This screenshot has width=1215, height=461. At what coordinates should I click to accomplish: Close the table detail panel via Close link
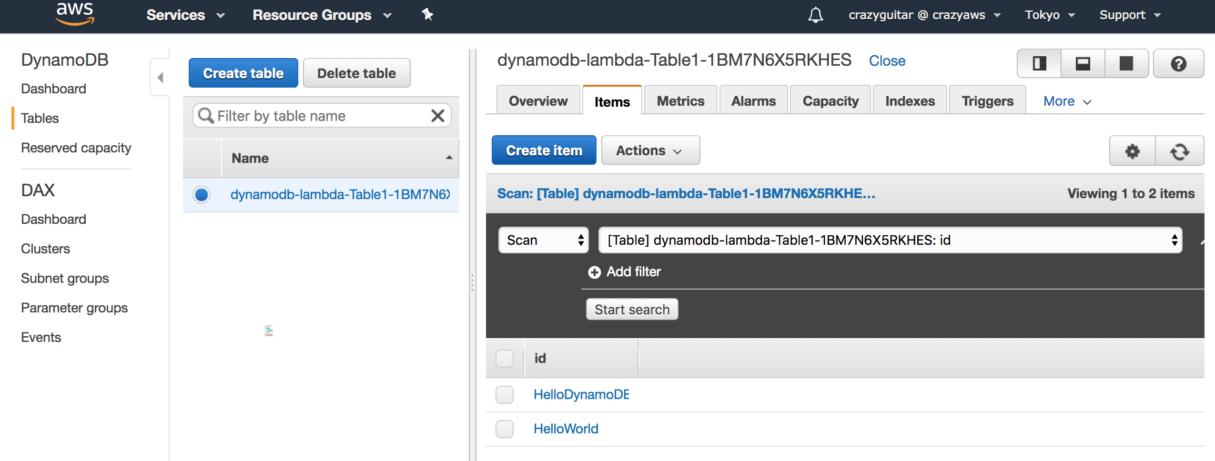(887, 60)
